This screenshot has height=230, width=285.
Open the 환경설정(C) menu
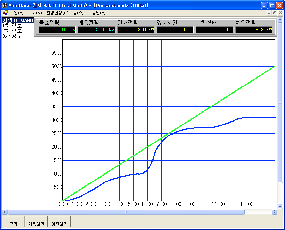pyautogui.click(x=57, y=13)
